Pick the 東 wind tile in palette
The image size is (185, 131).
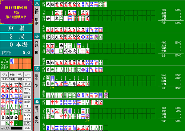(x=3, y=118)
